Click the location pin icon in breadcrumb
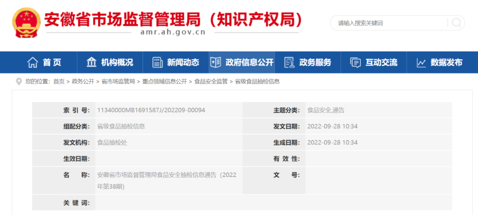The image size is (478, 215). (x=19, y=82)
